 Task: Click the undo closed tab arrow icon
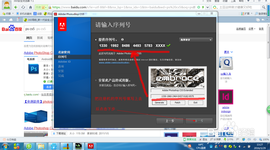coord(263,20)
